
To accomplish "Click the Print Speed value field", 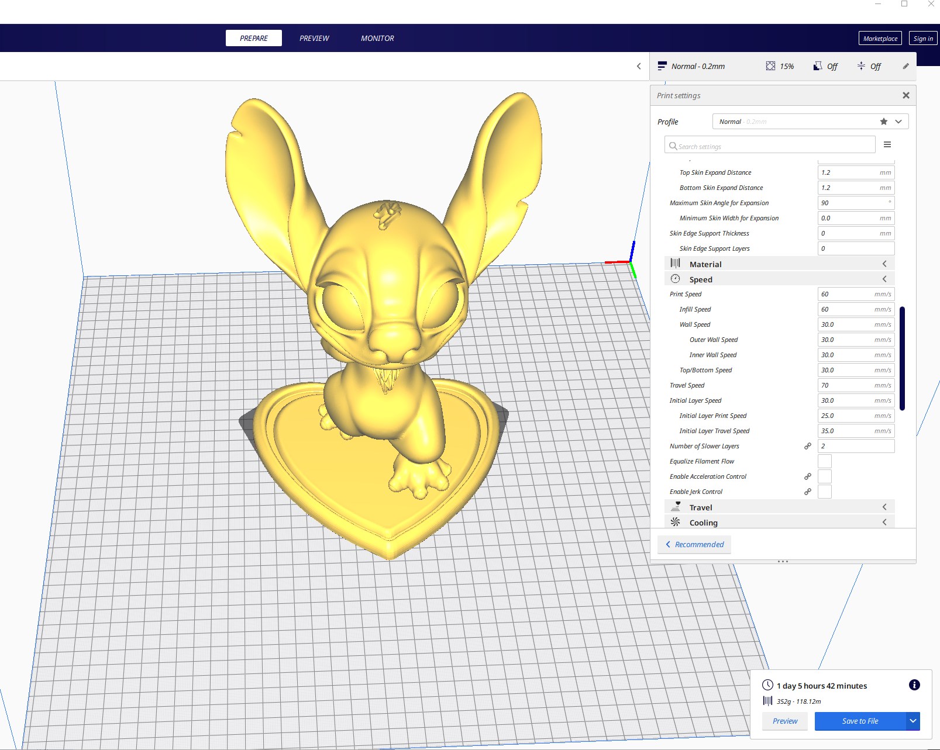I will pyautogui.click(x=856, y=294).
